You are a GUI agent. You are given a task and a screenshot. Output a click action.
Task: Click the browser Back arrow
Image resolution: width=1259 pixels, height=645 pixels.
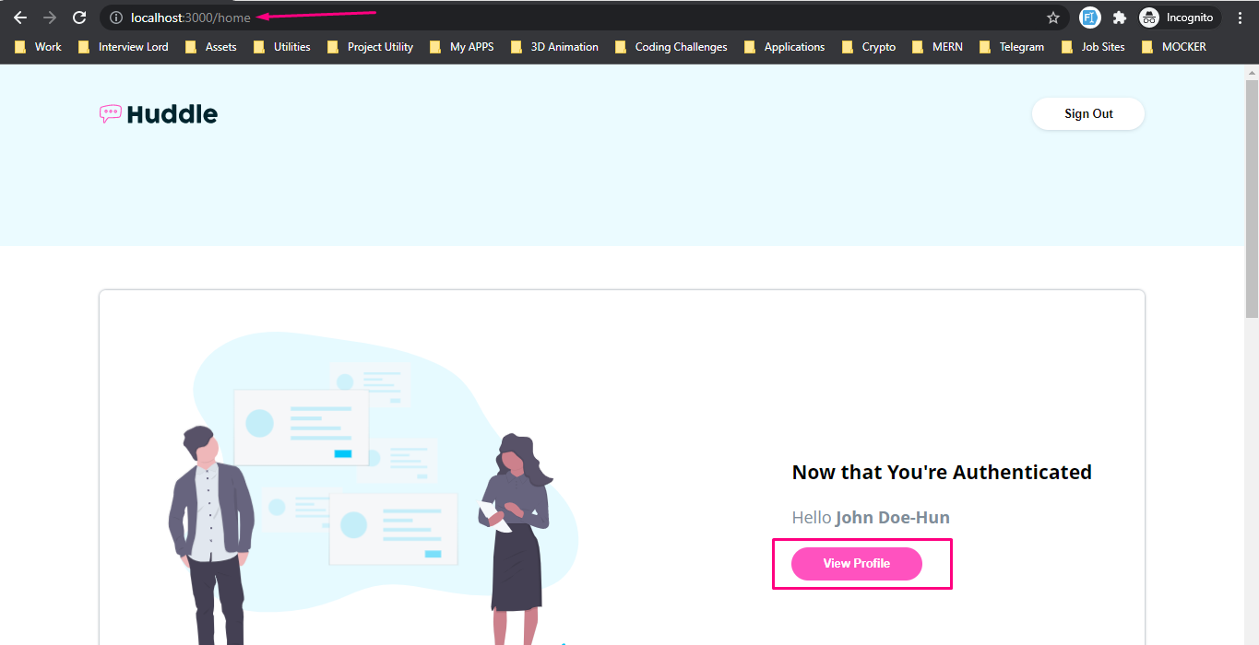point(20,18)
